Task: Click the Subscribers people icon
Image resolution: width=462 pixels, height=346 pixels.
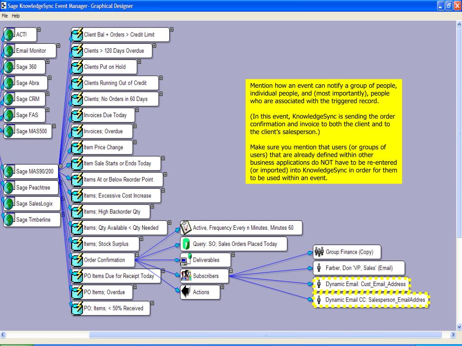Action: click(x=186, y=276)
